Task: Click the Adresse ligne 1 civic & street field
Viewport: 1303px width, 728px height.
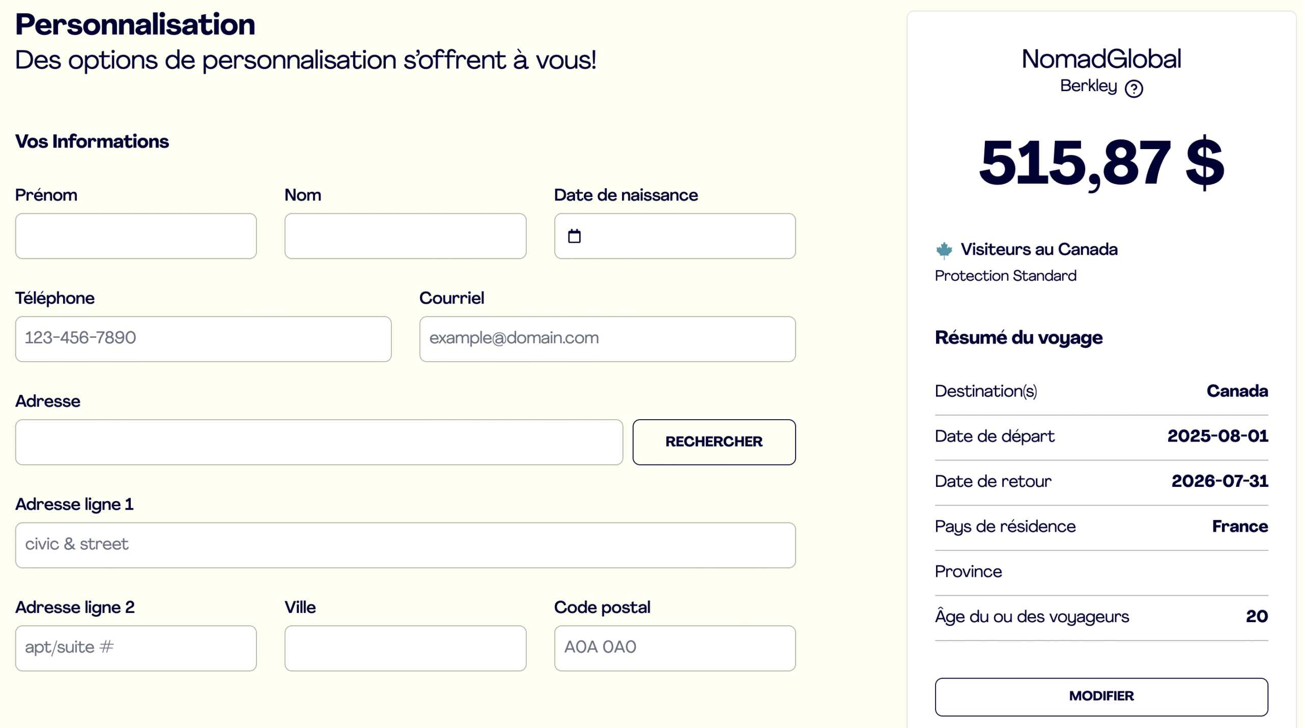Action: click(x=405, y=545)
